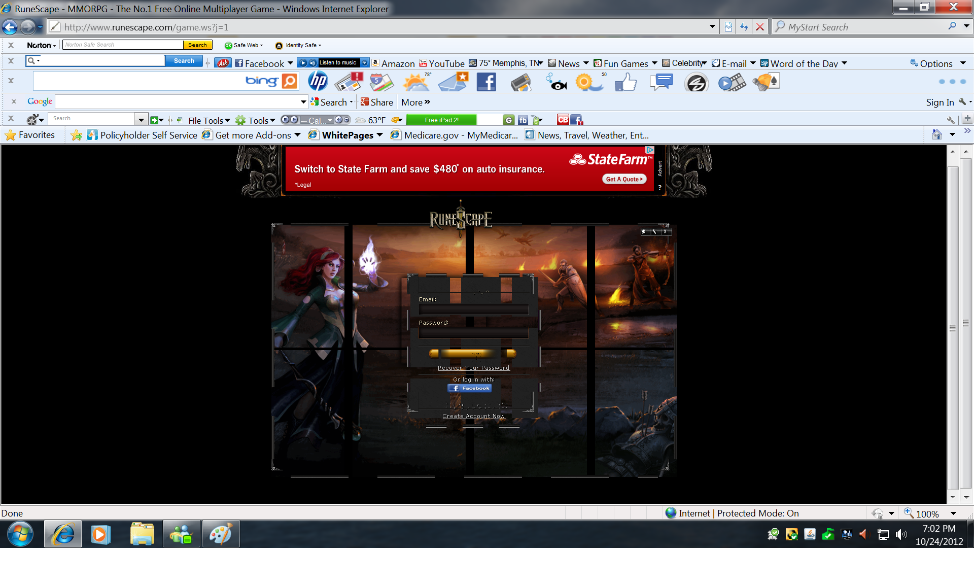Viewport: 974px width, 587px height.
Task: Click the browser Back button
Action: [10, 27]
